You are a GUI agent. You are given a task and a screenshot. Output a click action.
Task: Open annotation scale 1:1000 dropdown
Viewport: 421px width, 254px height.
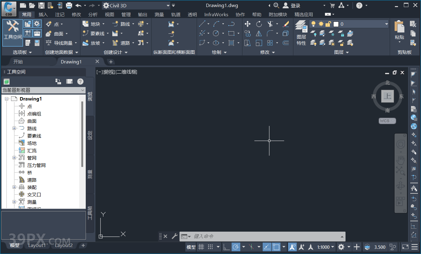click(x=325, y=247)
